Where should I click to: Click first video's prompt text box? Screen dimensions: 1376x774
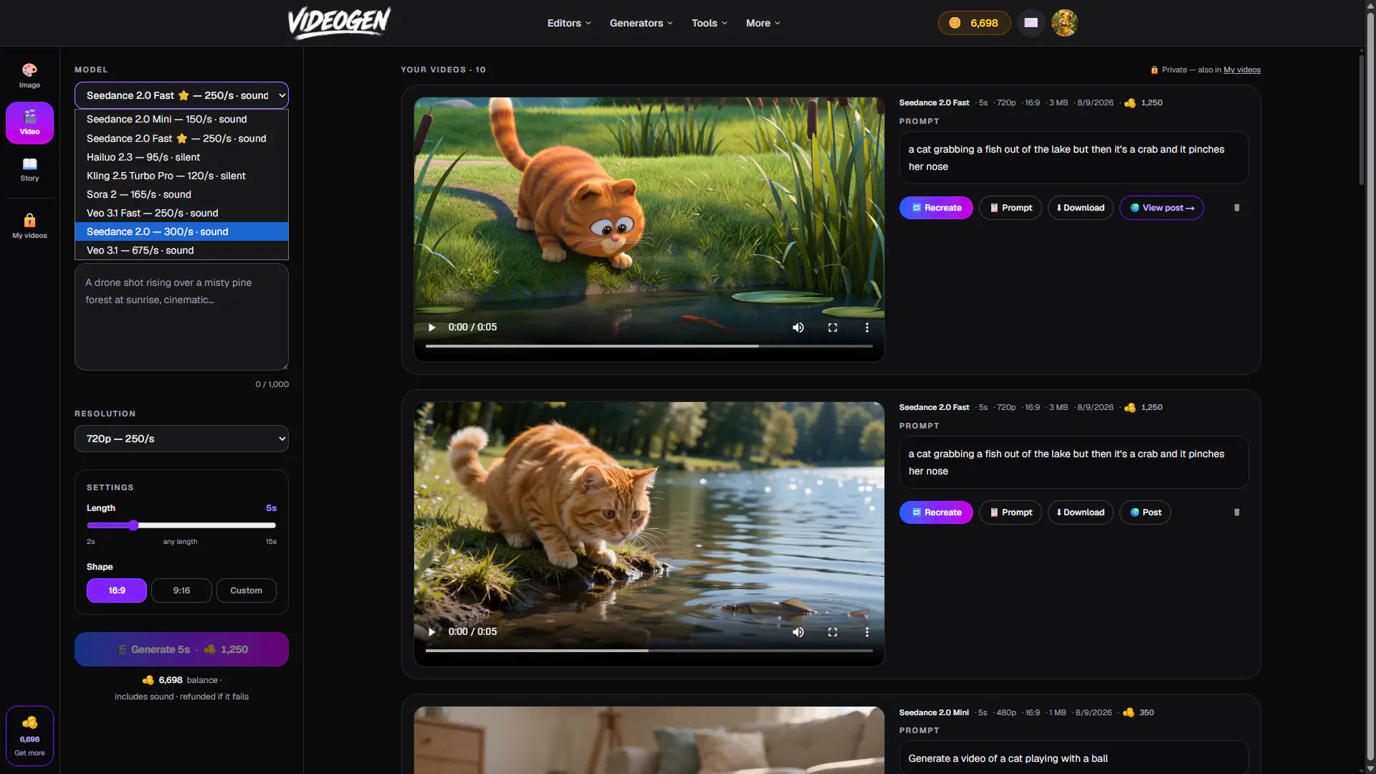coord(1074,158)
